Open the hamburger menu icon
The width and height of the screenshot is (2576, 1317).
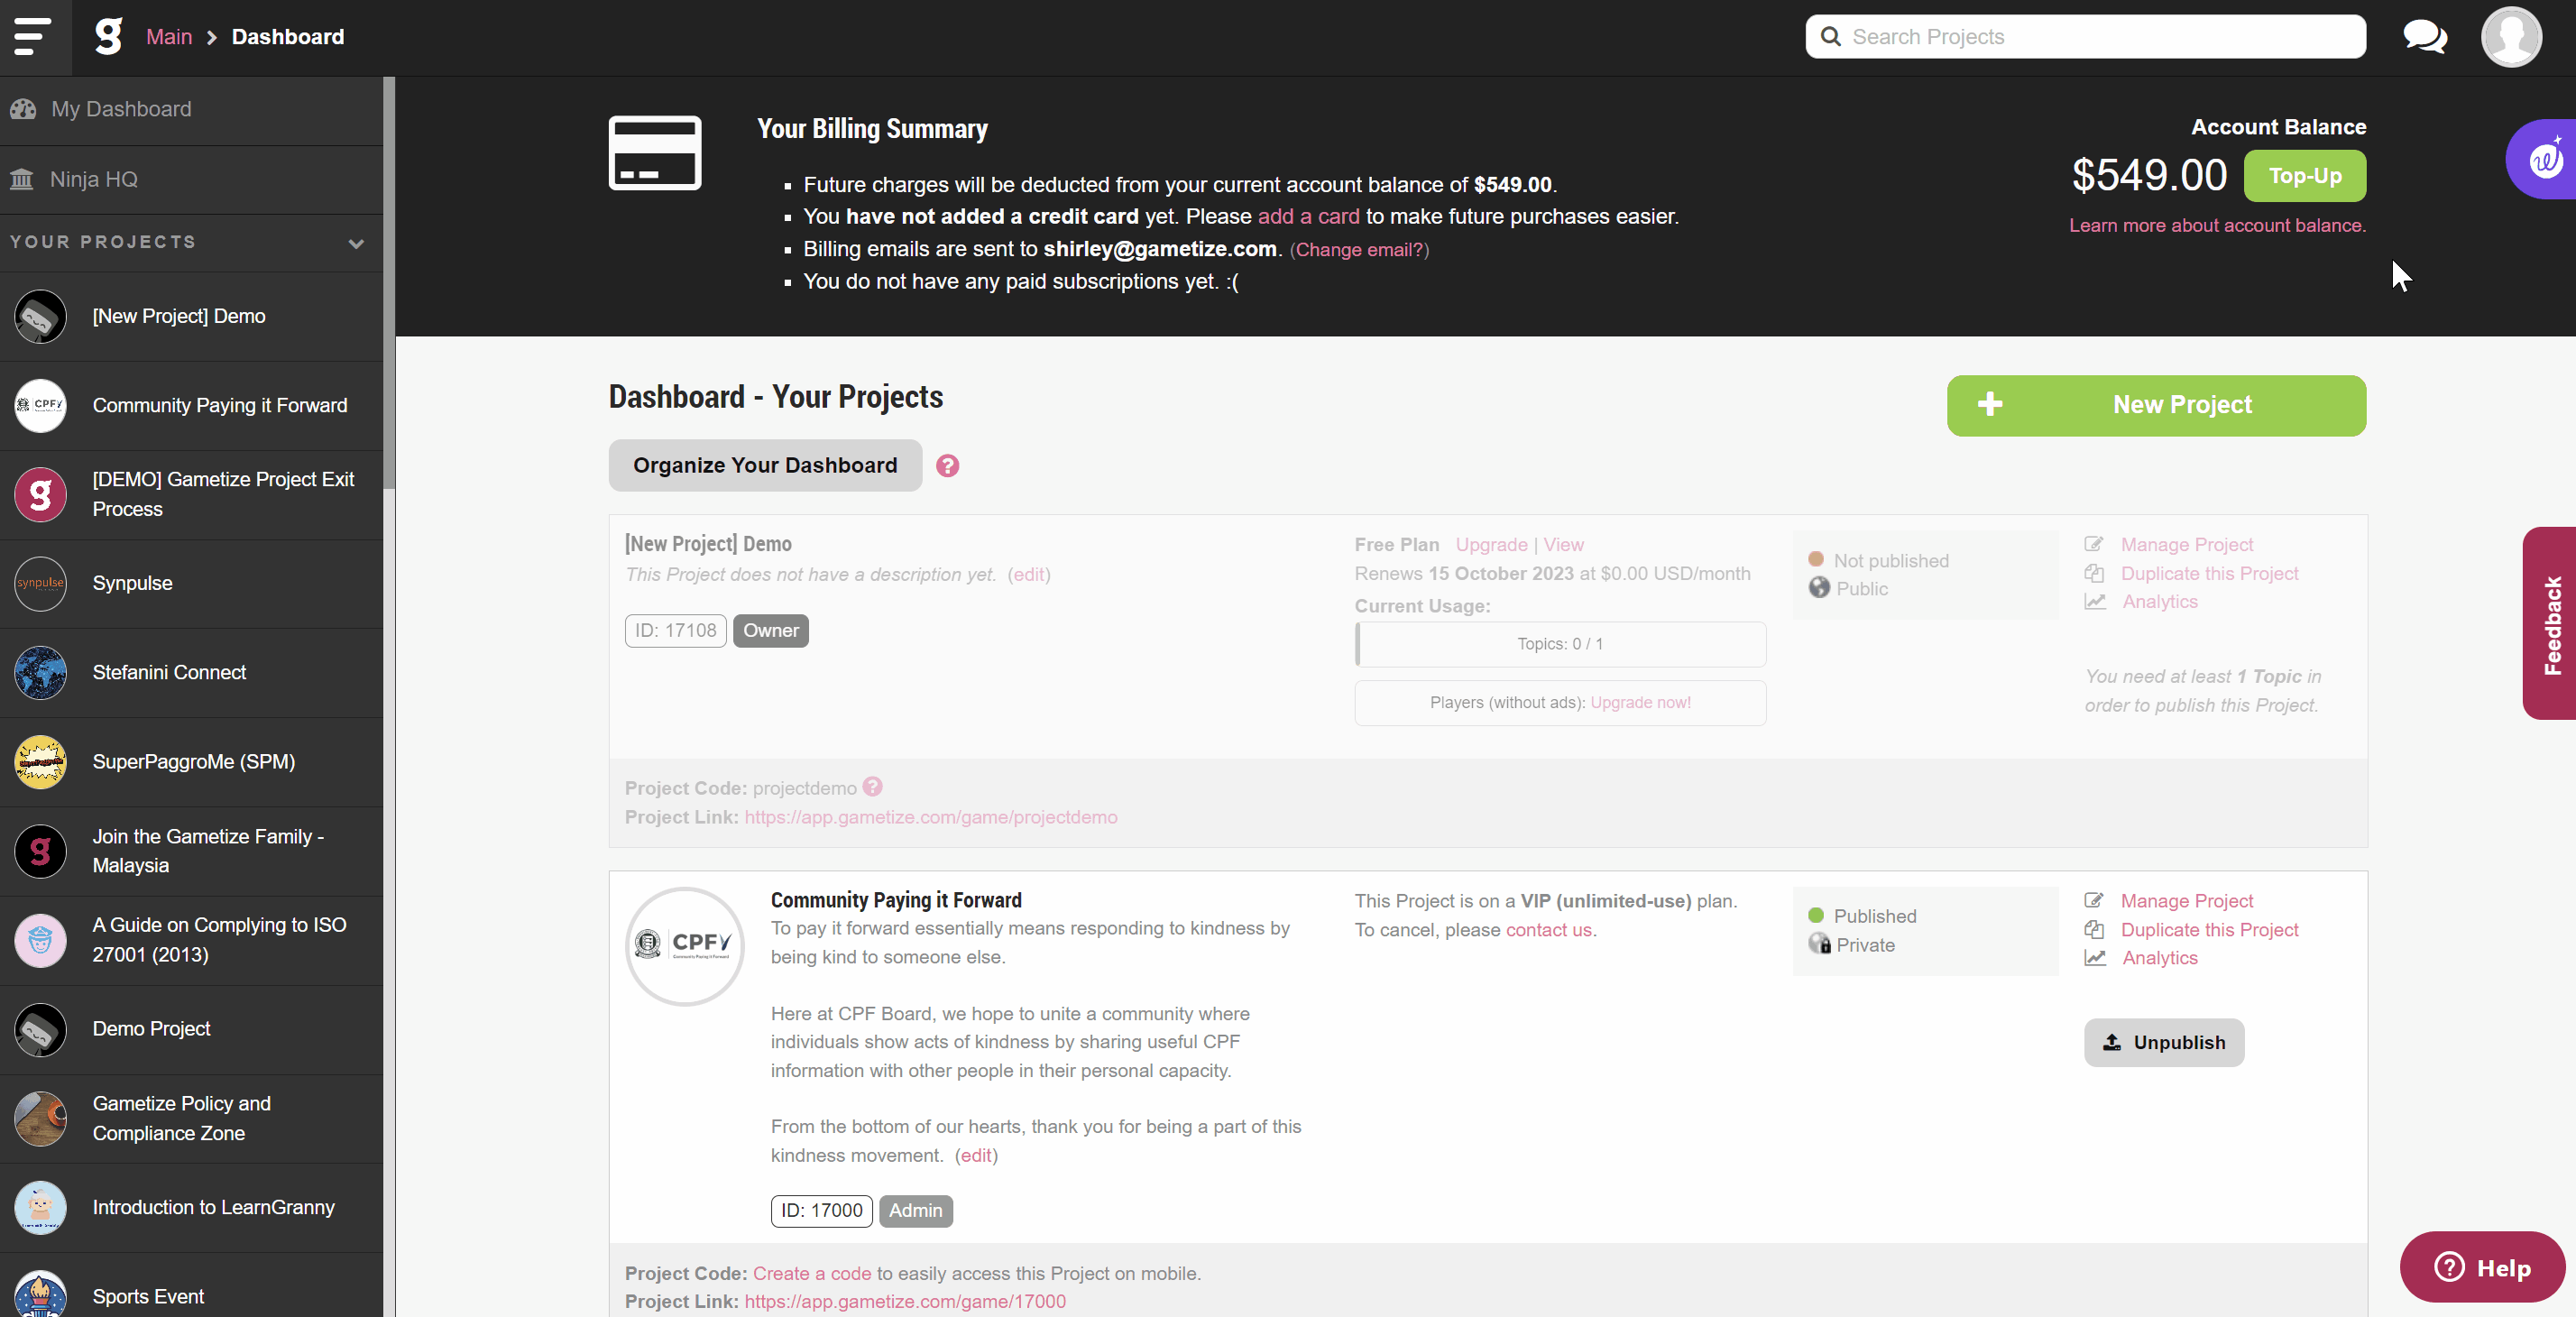(32, 37)
